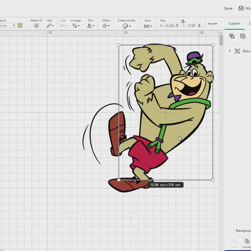Image resolution: width=251 pixels, height=251 pixels.
Task: Click the Background layer color box
Action: (x=231, y=230)
